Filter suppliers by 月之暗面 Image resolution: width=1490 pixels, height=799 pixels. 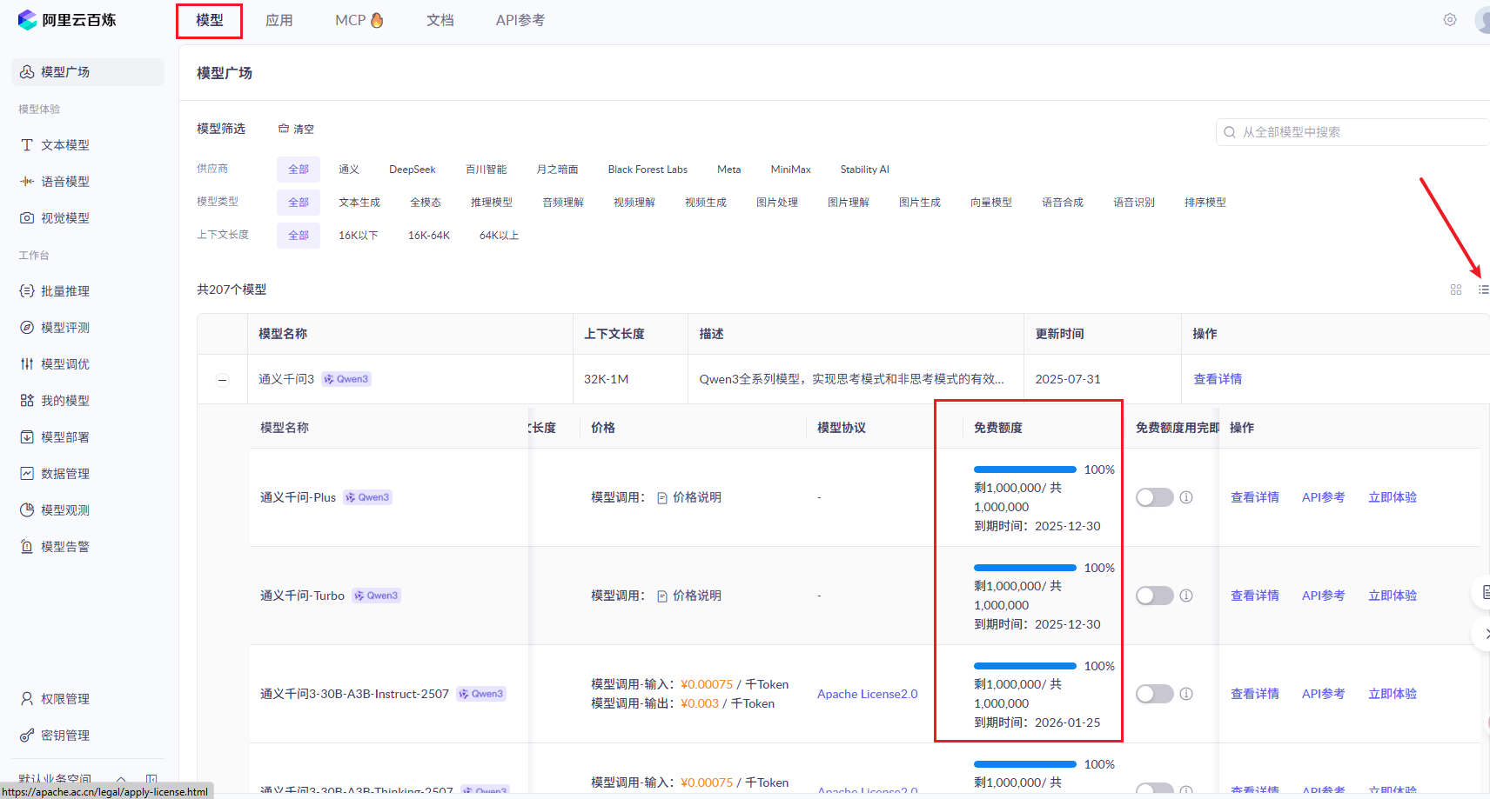[557, 170]
